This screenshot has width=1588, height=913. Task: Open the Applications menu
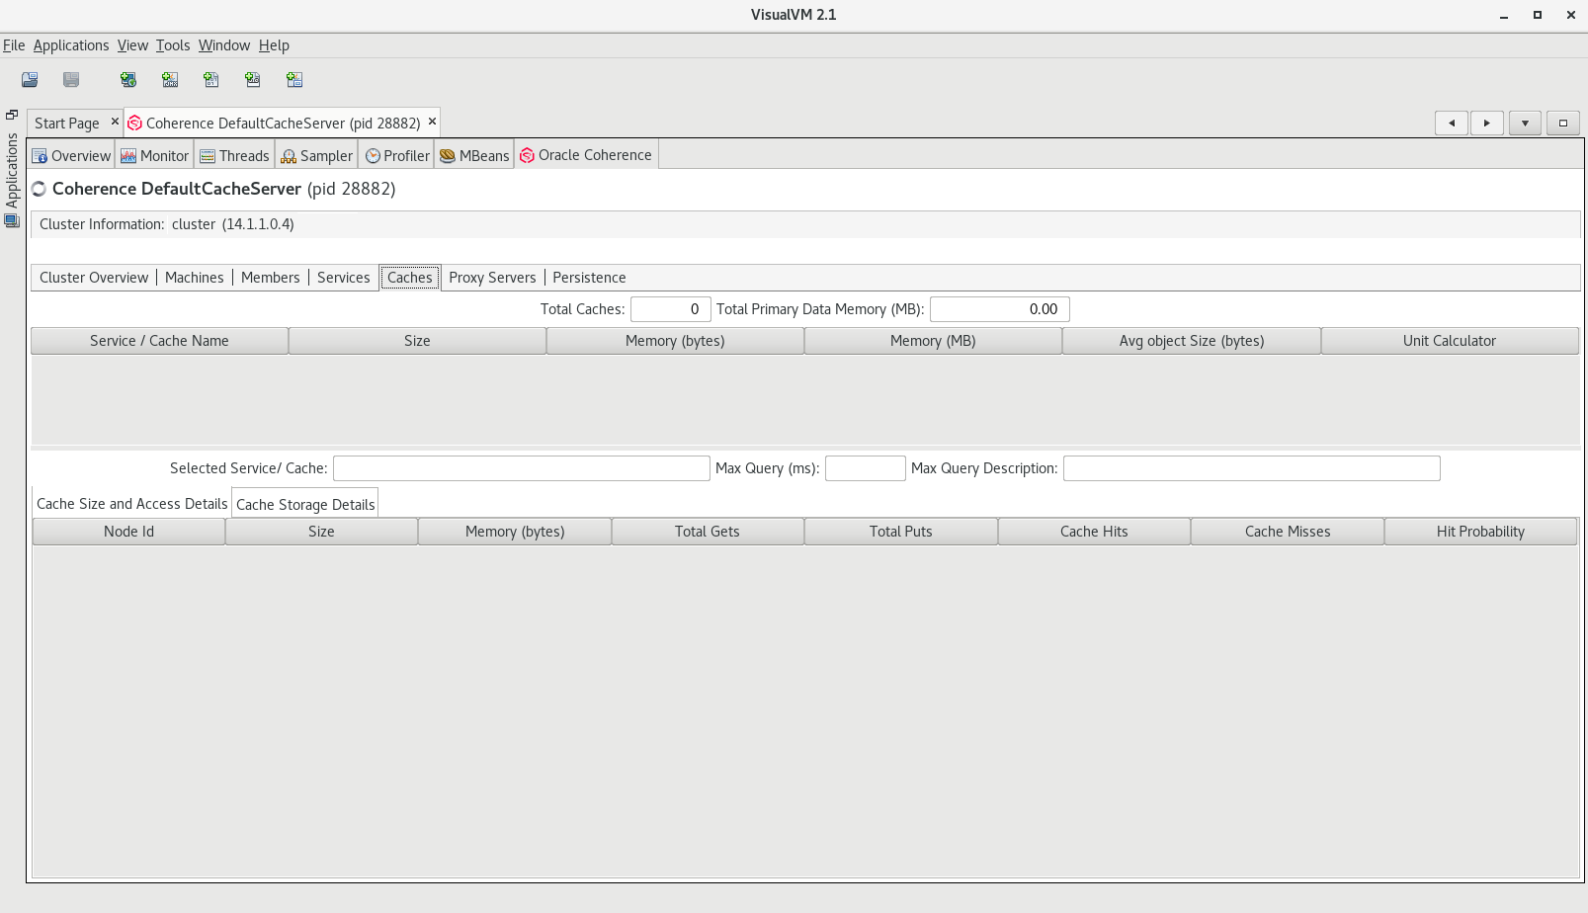click(x=71, y=45)
